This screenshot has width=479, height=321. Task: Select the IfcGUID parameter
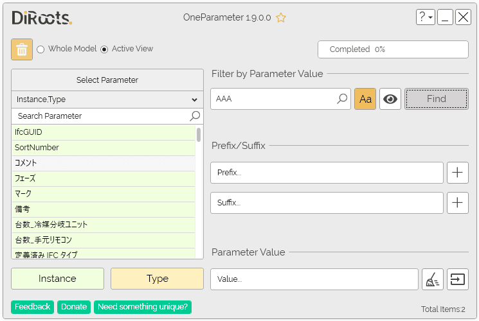(103, 132)
